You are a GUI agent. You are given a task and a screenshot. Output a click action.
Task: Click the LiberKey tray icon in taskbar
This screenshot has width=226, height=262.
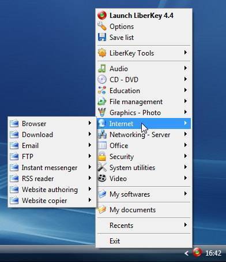pyautogui.click(x=197, y=253)
